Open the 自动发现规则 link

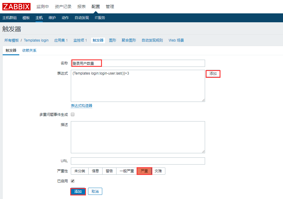(152, 40)
